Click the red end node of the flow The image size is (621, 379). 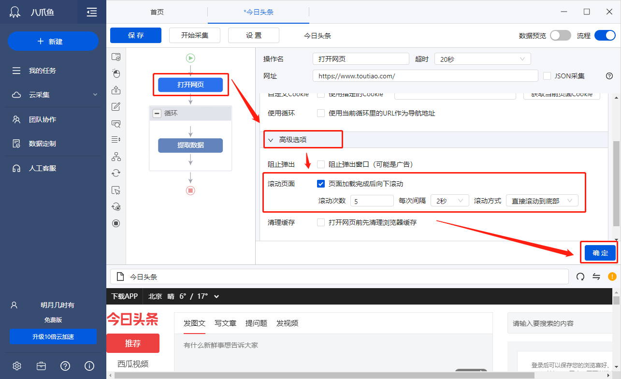click(x=190, y=190)
